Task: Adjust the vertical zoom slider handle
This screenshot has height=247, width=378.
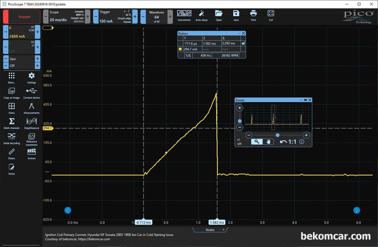Action: tap(240, 121)
